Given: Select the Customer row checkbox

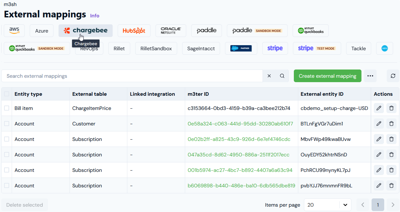Looking at the screenshot, I should click(x=7, y=124).
